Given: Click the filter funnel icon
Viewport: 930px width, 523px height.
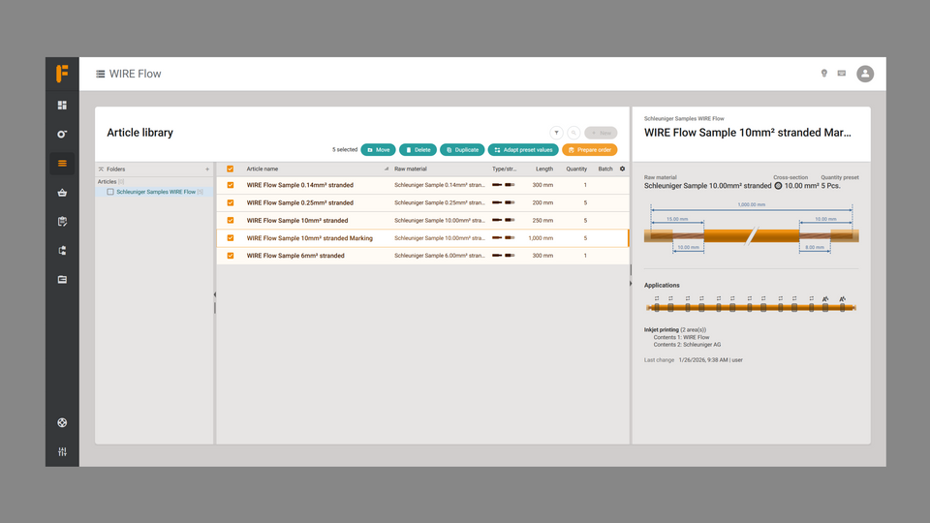Looking at the screenshot, I should [x=556, y=133].
